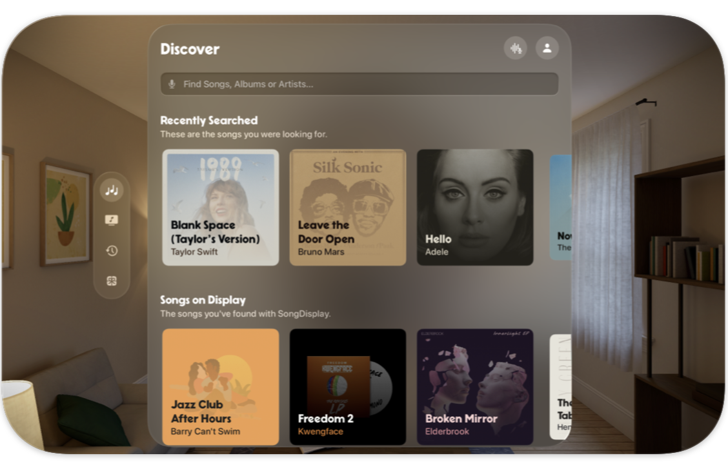Open your account profile
The width and height of the screenshot is (728, 469).
[547, 48]
